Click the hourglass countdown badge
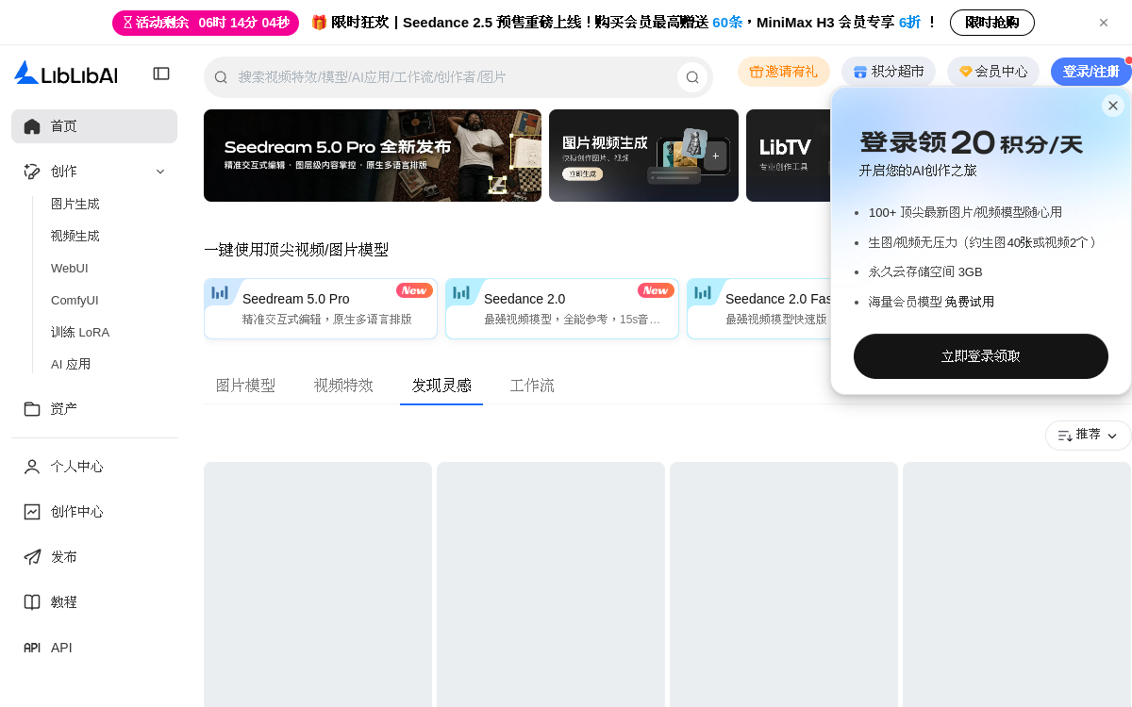1132x707 pixels. pyautogui.click(x=206, y=23)
